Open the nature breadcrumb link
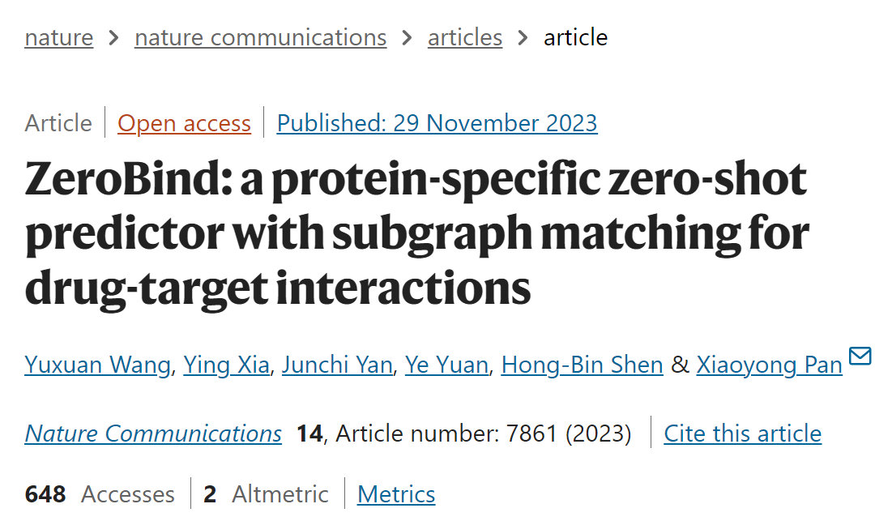This screenshot has width=892, height=521. point(58,38)
